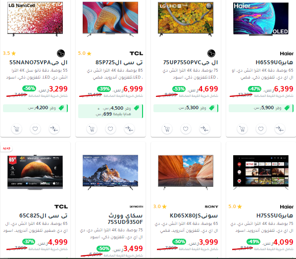Add LG 55NANO75VPA to wishlist

click(x=35, y=129)
